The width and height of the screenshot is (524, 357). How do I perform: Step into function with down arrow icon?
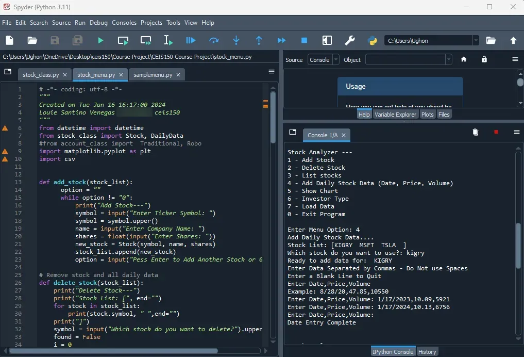[x=236, y=40]
